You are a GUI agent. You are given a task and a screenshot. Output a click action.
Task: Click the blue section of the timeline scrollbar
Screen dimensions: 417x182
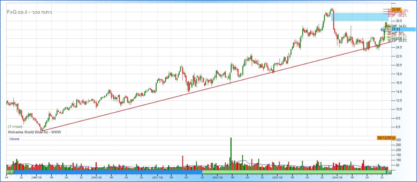tap(108, 172)
